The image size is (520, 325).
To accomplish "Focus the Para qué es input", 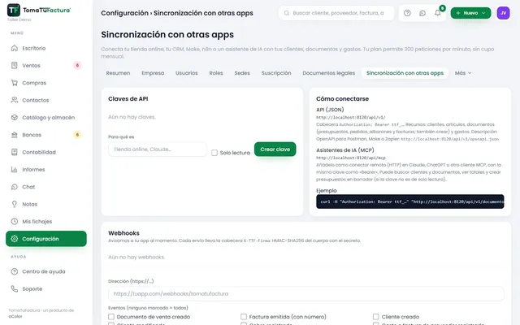I will pyautogui.click(x=158, y=149).
